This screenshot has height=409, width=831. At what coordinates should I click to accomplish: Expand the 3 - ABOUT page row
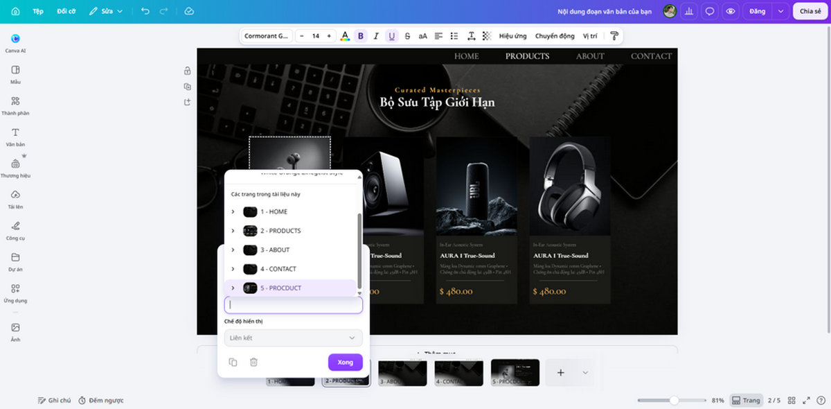[233, 250]
